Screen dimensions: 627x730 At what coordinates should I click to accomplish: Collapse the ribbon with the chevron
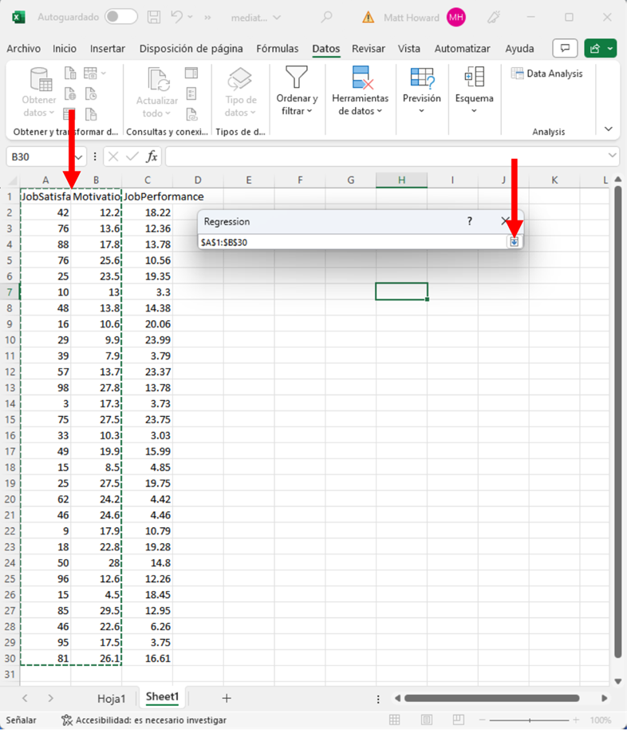tap(609, 129)
